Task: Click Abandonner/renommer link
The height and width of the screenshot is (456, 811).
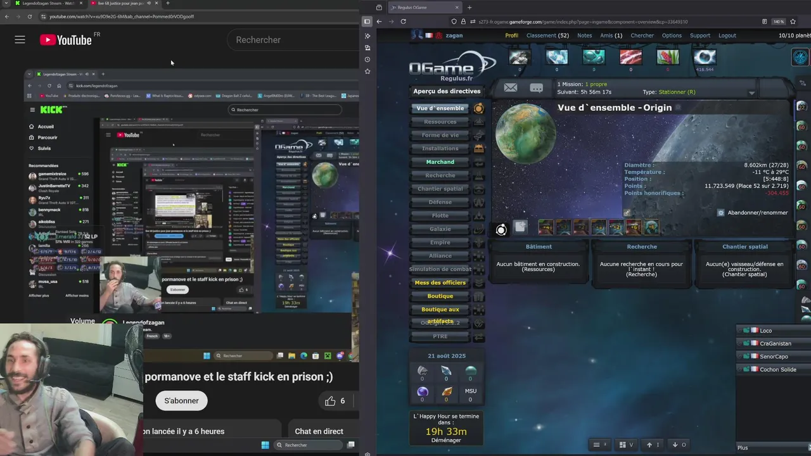Action: 757,213
